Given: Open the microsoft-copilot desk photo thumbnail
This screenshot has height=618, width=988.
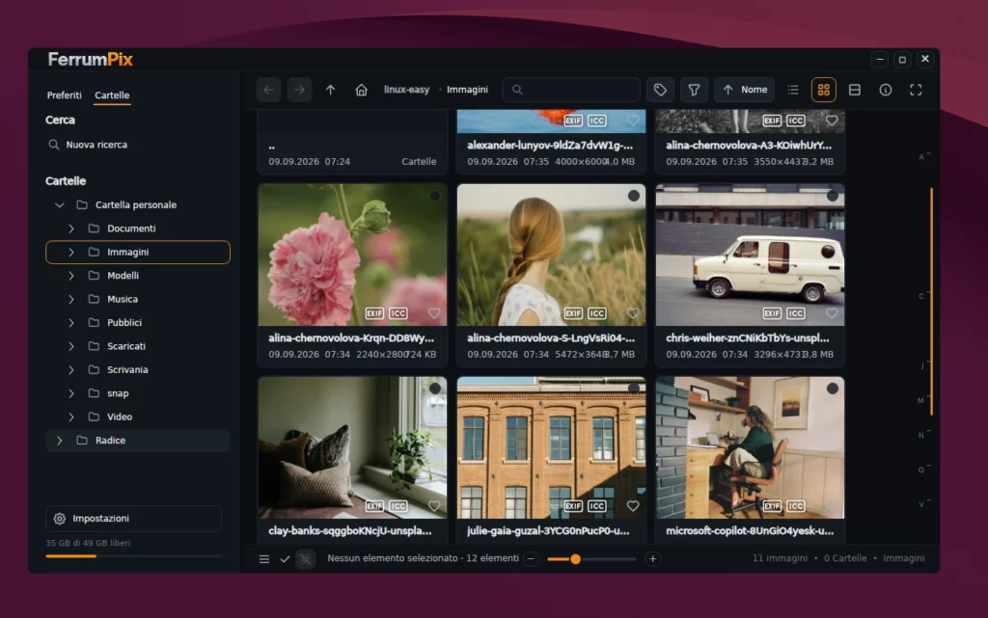Looking at the screenshot, I should (x=750, y=447).
